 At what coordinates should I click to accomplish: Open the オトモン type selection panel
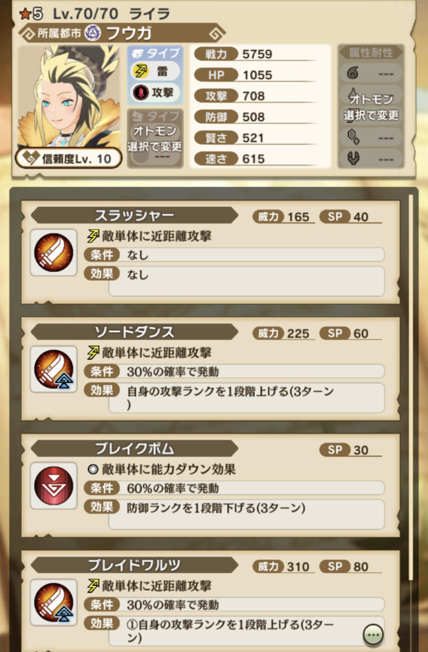[155, 138]
